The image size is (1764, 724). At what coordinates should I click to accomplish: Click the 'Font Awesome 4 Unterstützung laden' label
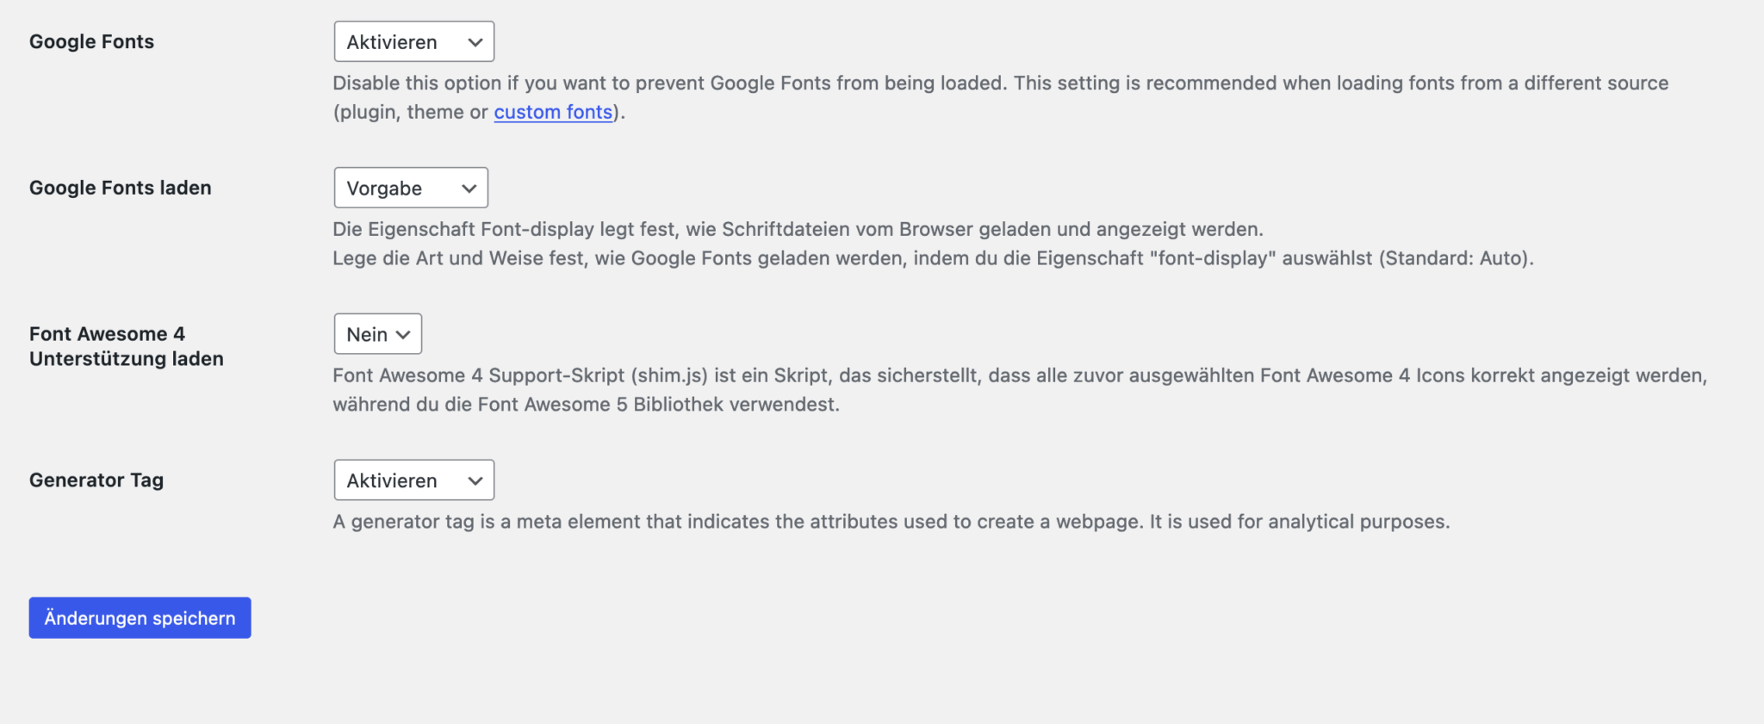126,345
